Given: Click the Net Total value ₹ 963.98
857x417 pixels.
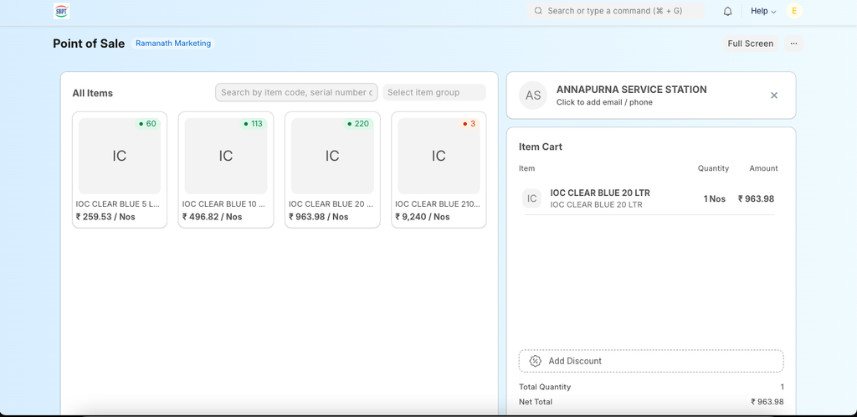Looking at the screenshot, I should (x=767, y=402).
